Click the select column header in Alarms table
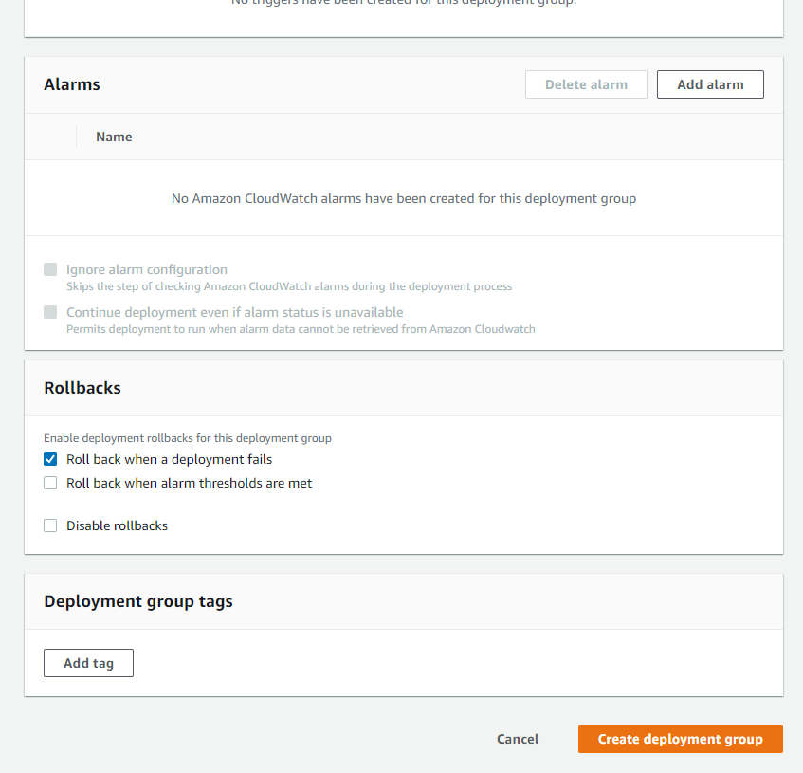Viewport: 803px width, 773px height. click(51, 137)
